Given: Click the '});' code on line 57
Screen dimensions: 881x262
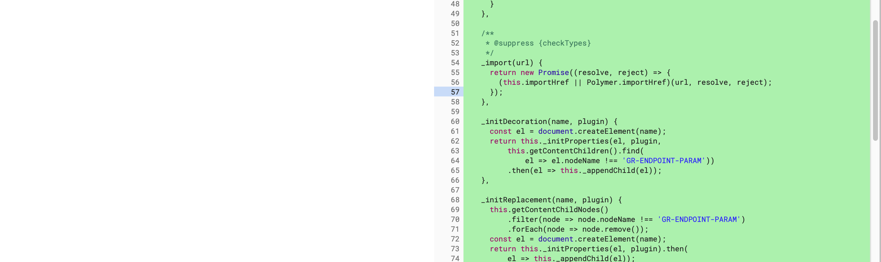Looking at the screenshot, I should pyautogui.click(x=496, y=92).
